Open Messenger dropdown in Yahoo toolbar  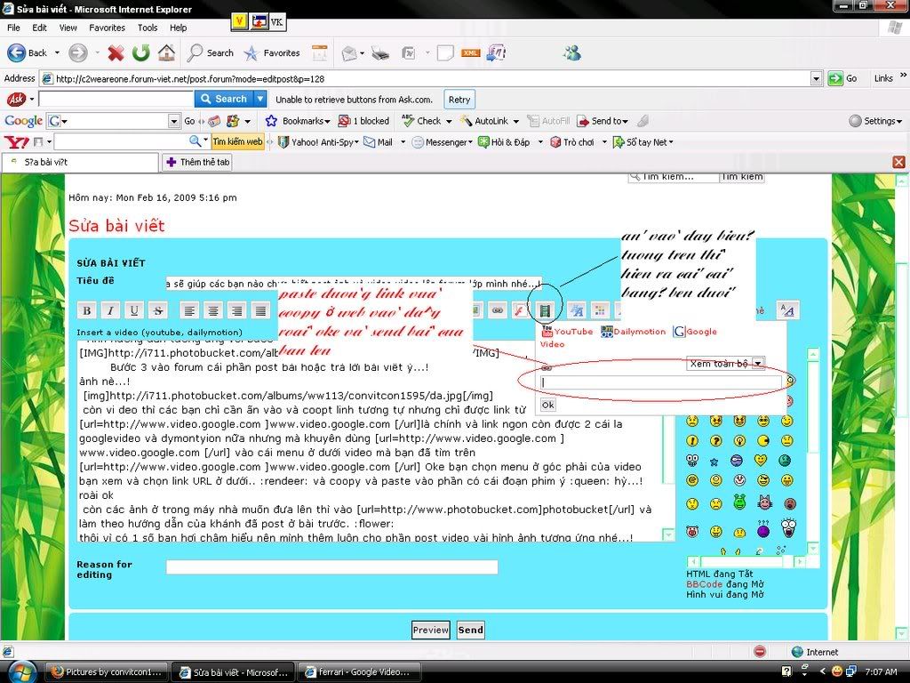pos(470,141)
